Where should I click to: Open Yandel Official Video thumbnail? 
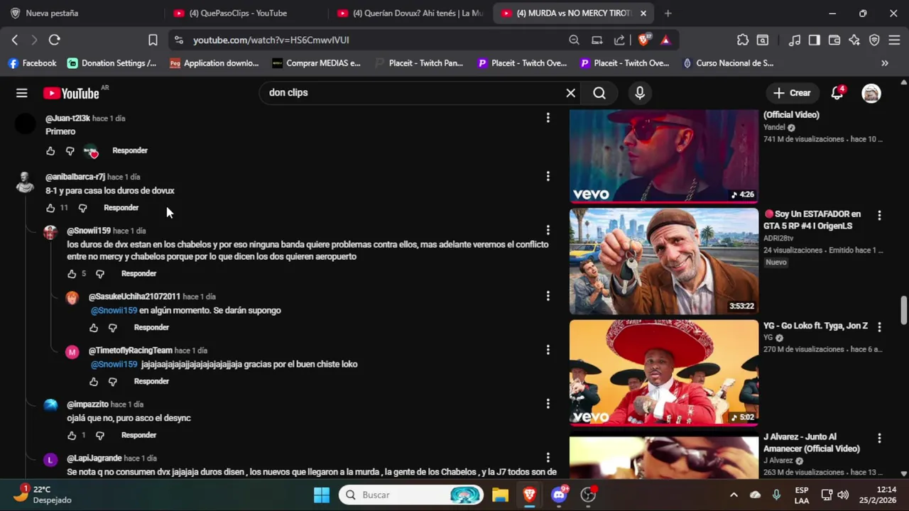[x=664, y=156]
